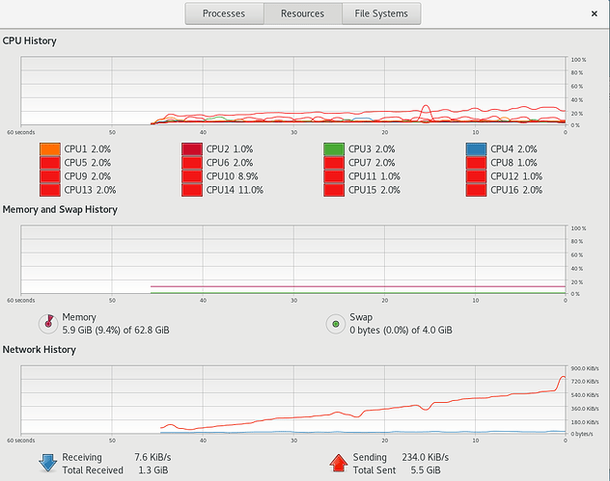
Task: Click the Memory pie chart icon
Action: tap(47, 323)
